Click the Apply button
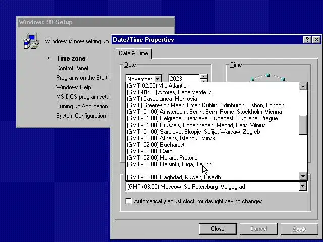 [x=299, y=229]
